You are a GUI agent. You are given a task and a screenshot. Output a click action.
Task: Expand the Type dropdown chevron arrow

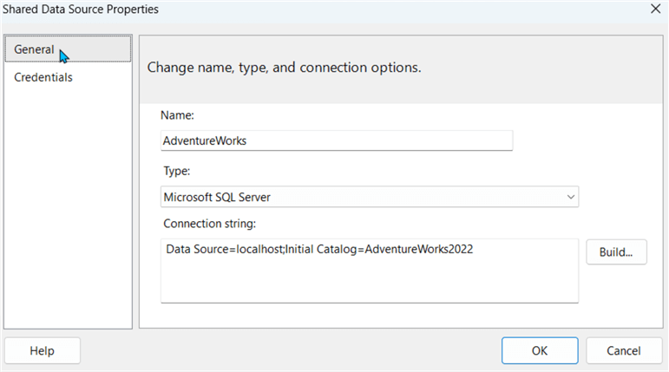click(x=570, y=197)
